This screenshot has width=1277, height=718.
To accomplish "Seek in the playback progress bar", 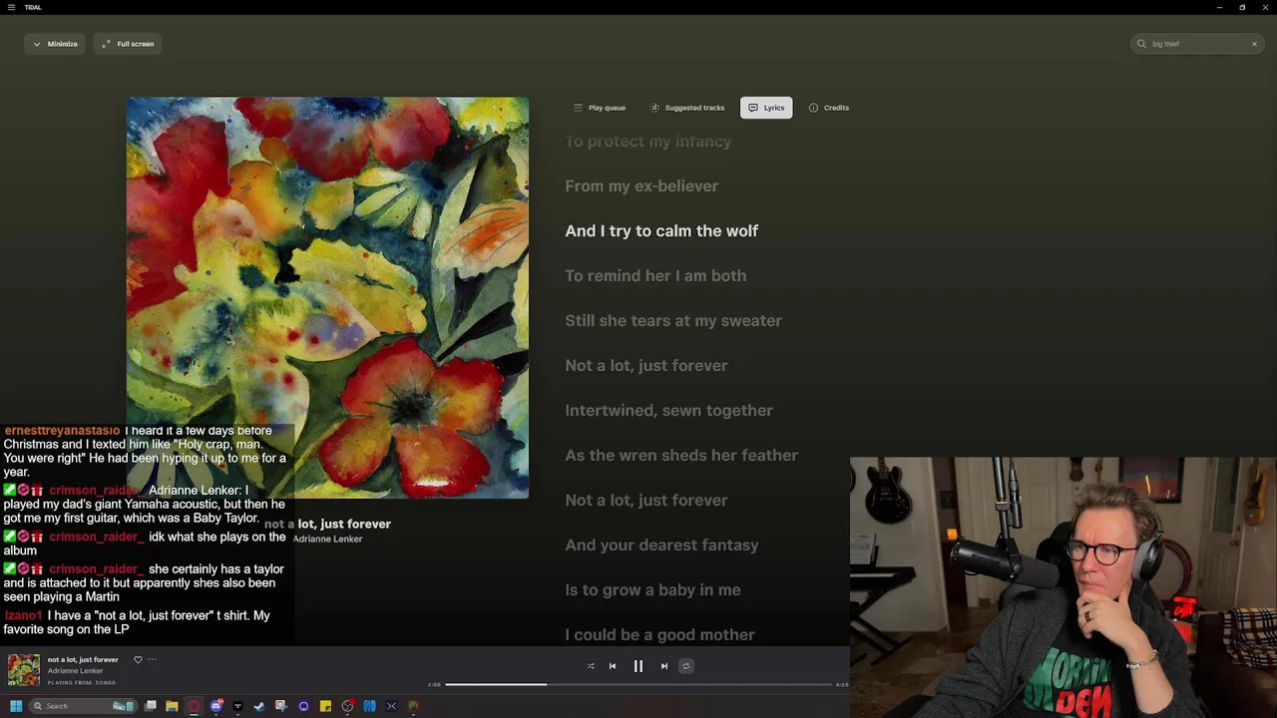I will click(638, 685).
